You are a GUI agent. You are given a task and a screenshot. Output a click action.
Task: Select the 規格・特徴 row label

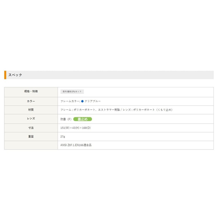pos(31,91)
